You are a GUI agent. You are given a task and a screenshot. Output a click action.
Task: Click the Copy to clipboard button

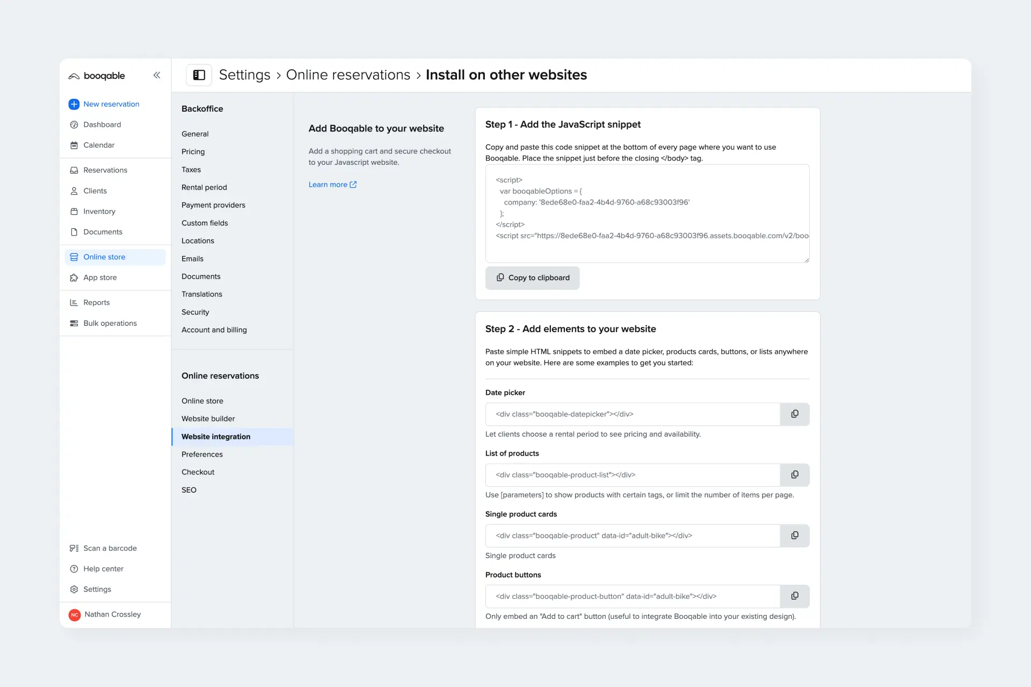tap(533, 278)
